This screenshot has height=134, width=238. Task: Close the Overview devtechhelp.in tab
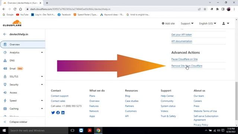(x=41, y=3)
